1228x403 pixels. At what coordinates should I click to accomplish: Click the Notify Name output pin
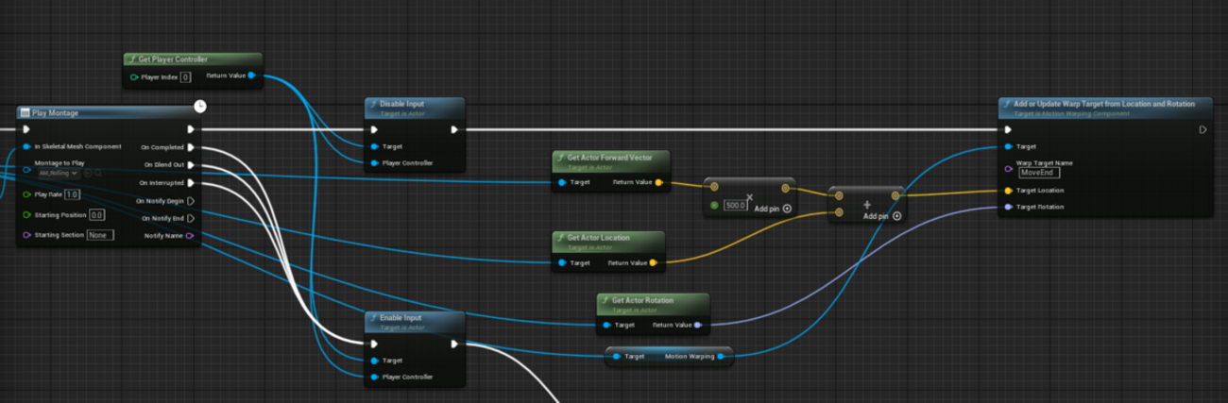click(191, 236)
